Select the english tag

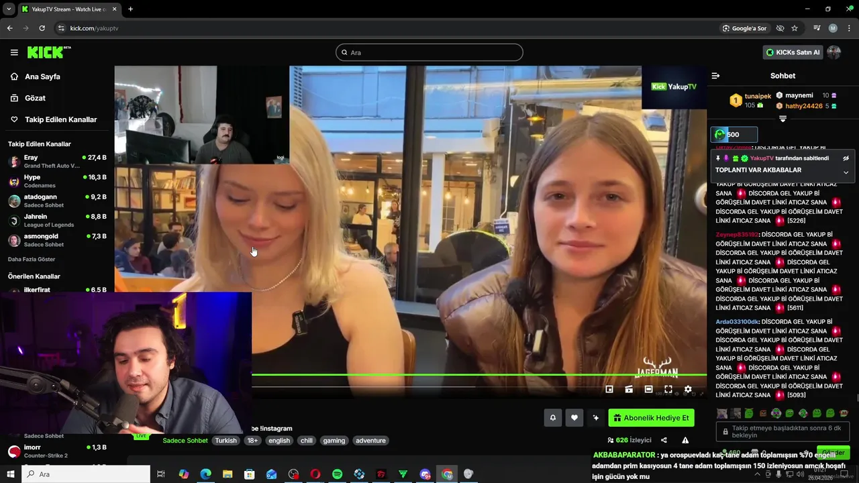279,441
